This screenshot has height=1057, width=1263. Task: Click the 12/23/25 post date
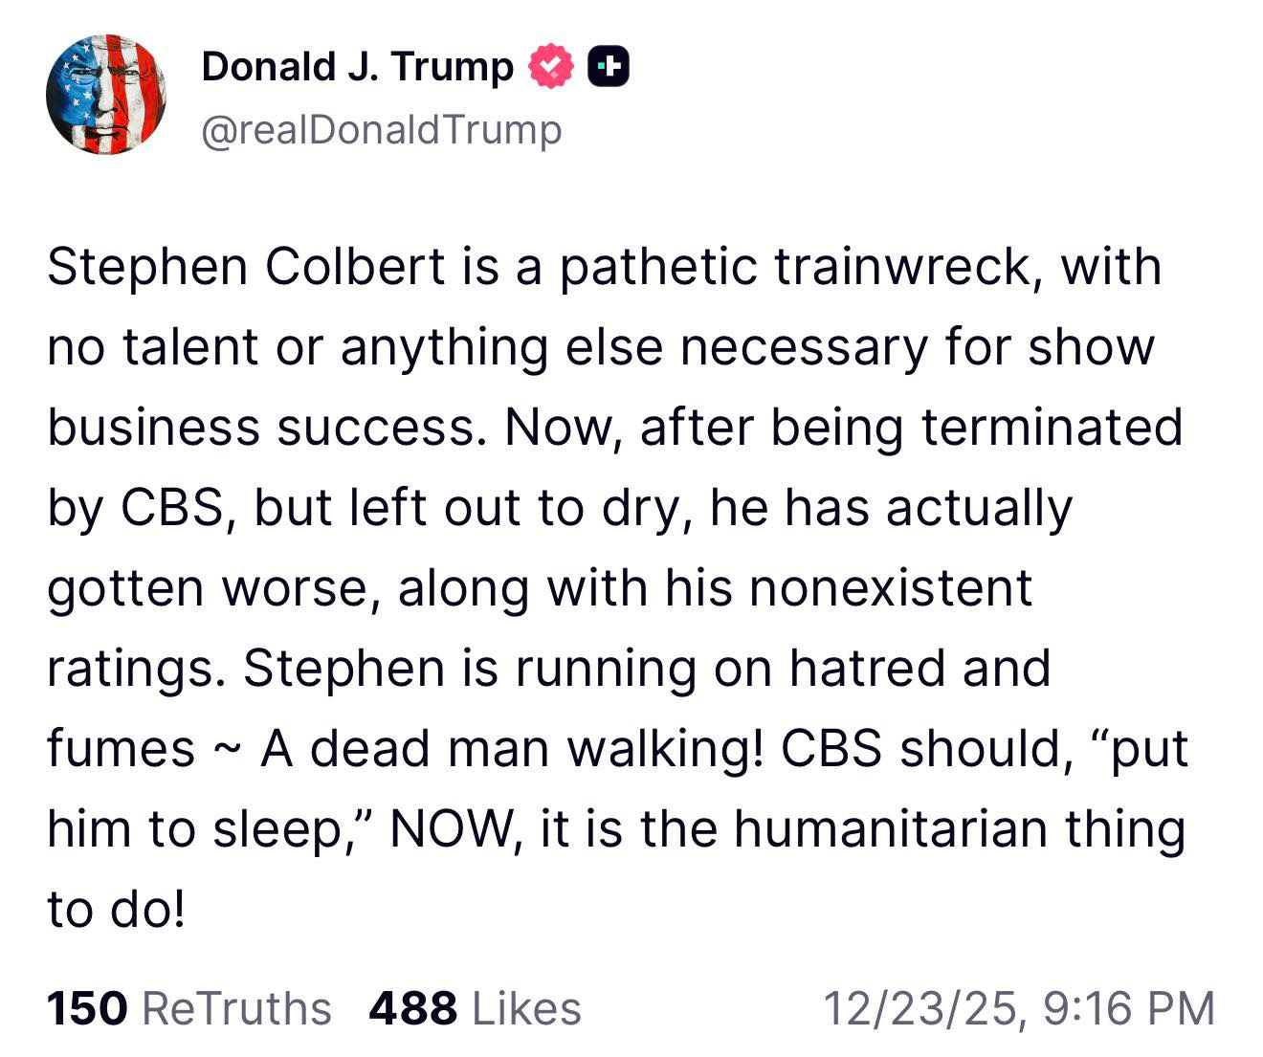click(x=923, y=1008)
